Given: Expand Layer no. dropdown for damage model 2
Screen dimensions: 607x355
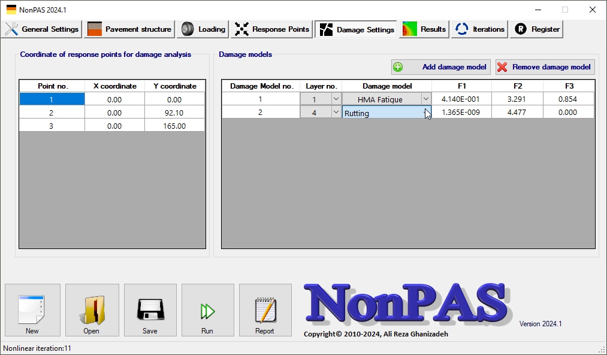Looking at the screenshot, I should tap(335, 112).
